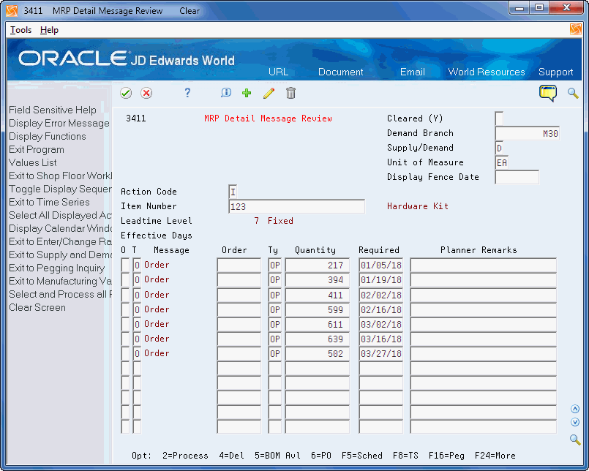Click Planner Remarks for 03/16/18 row
This screenshot has width=589, height=471.
tap(484, 339)
